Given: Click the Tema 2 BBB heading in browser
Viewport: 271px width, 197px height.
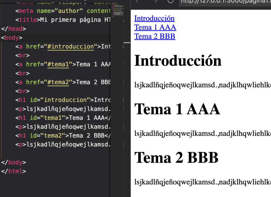Looking at the screenshot, I should coord(176,158).
